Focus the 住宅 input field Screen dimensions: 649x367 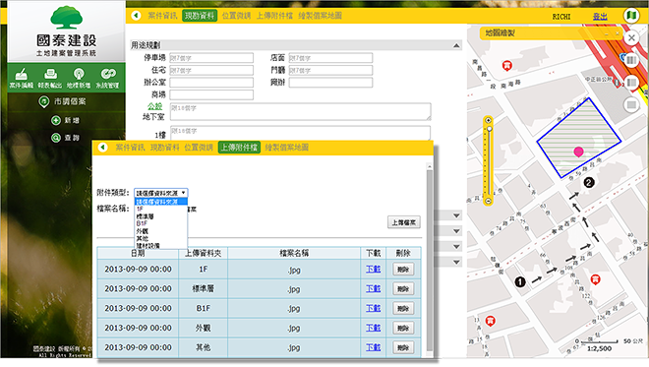[211, 71]
